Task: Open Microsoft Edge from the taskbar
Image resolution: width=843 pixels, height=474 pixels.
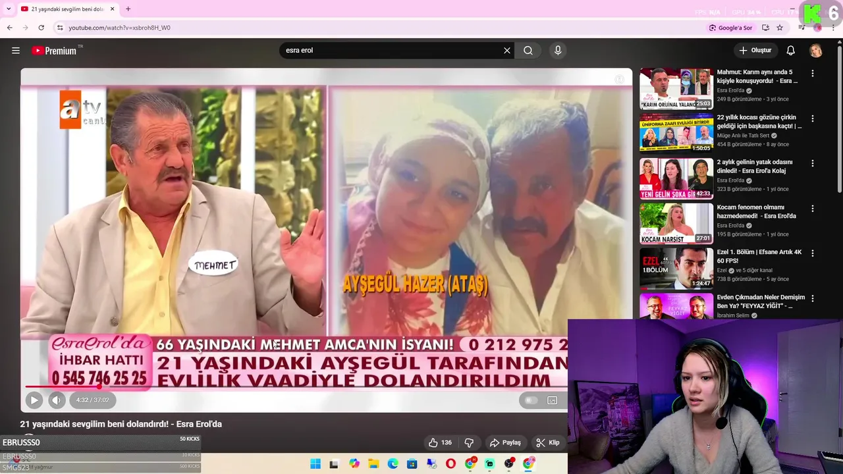Action: pyautogui.click(x=393, y=464)
